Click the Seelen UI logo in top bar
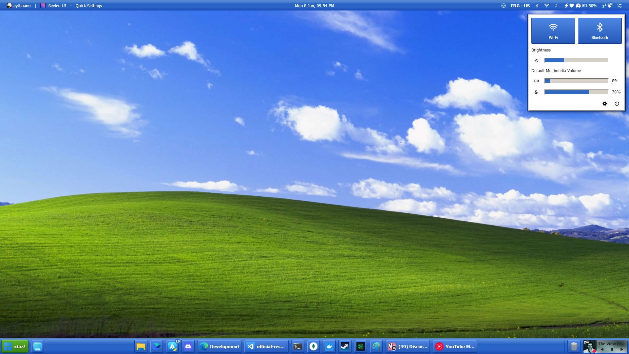629x354 pixels. pos(43,6)
